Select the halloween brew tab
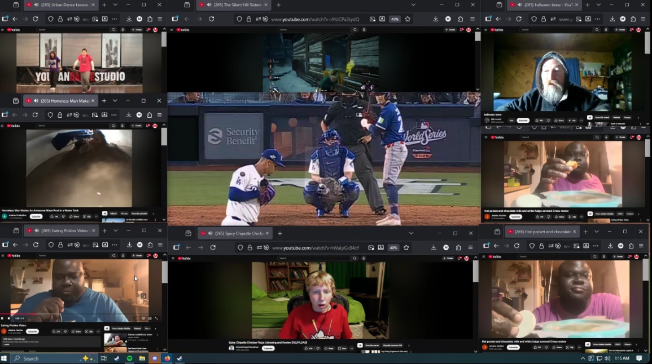Viewport: 652px width, 364px height. point(544,5)
